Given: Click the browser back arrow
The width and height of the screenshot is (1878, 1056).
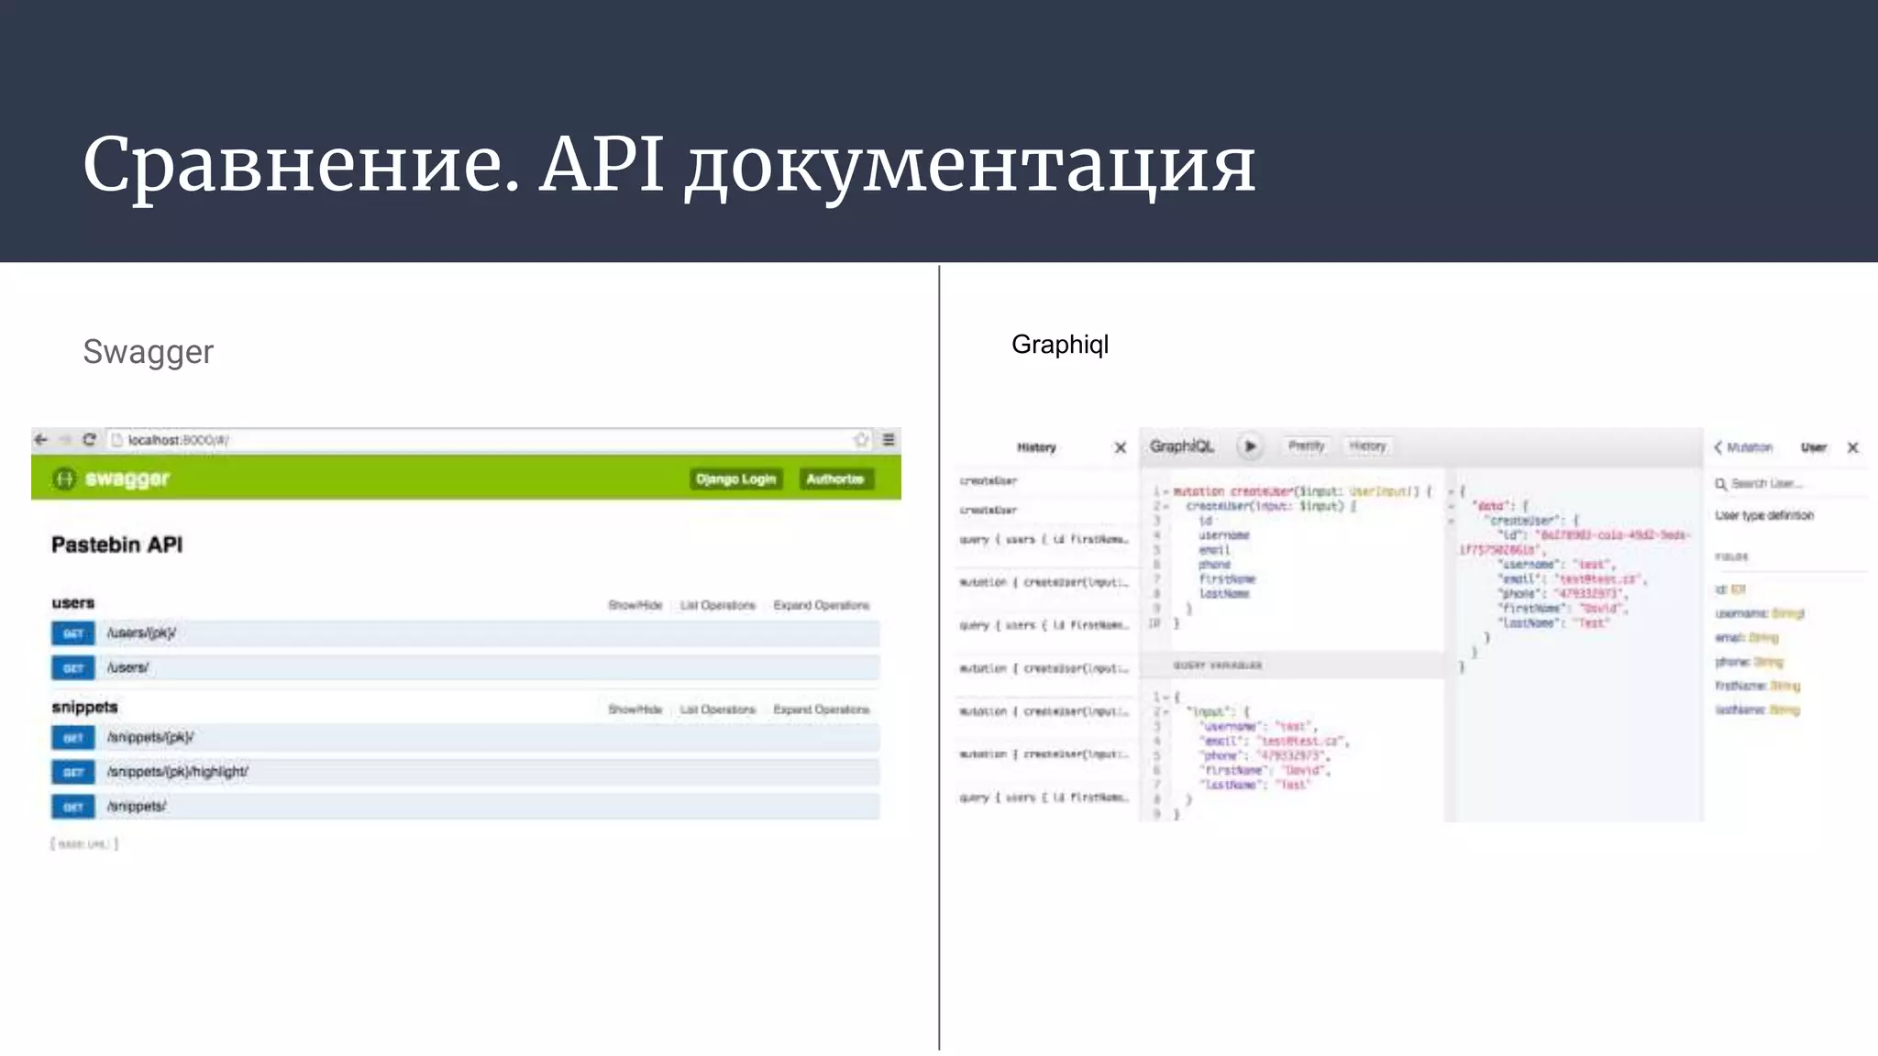Looking at the screenshot, I should coord(40,440).
